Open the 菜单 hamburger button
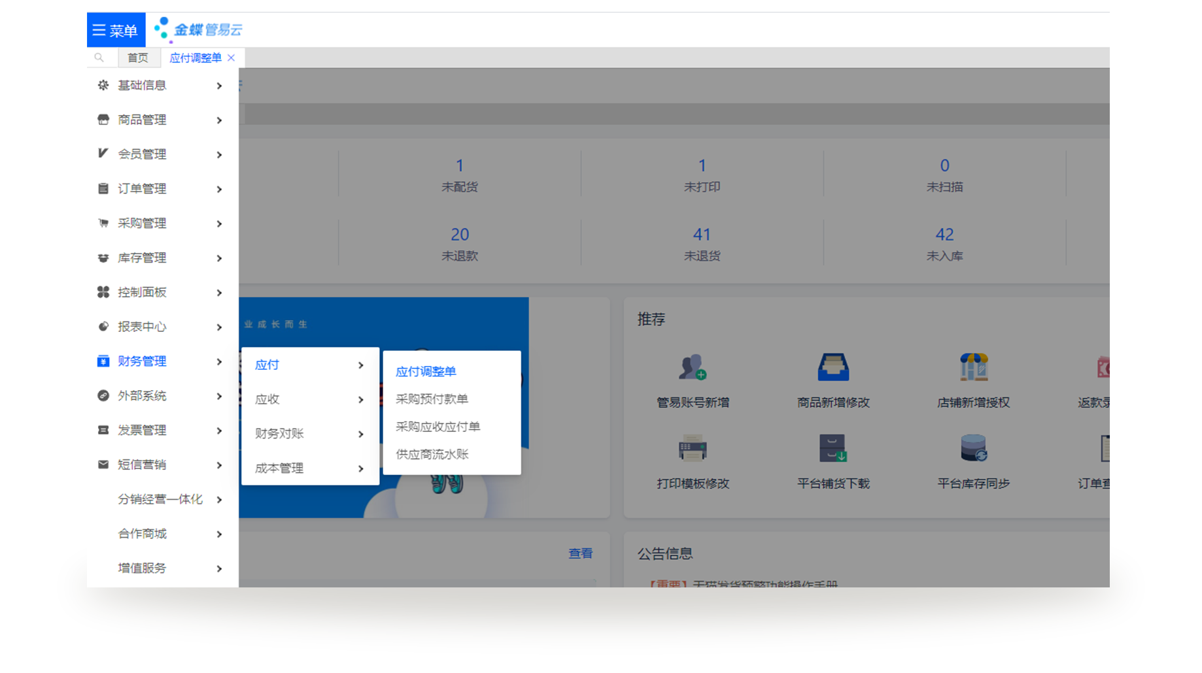 click(116, 30)
